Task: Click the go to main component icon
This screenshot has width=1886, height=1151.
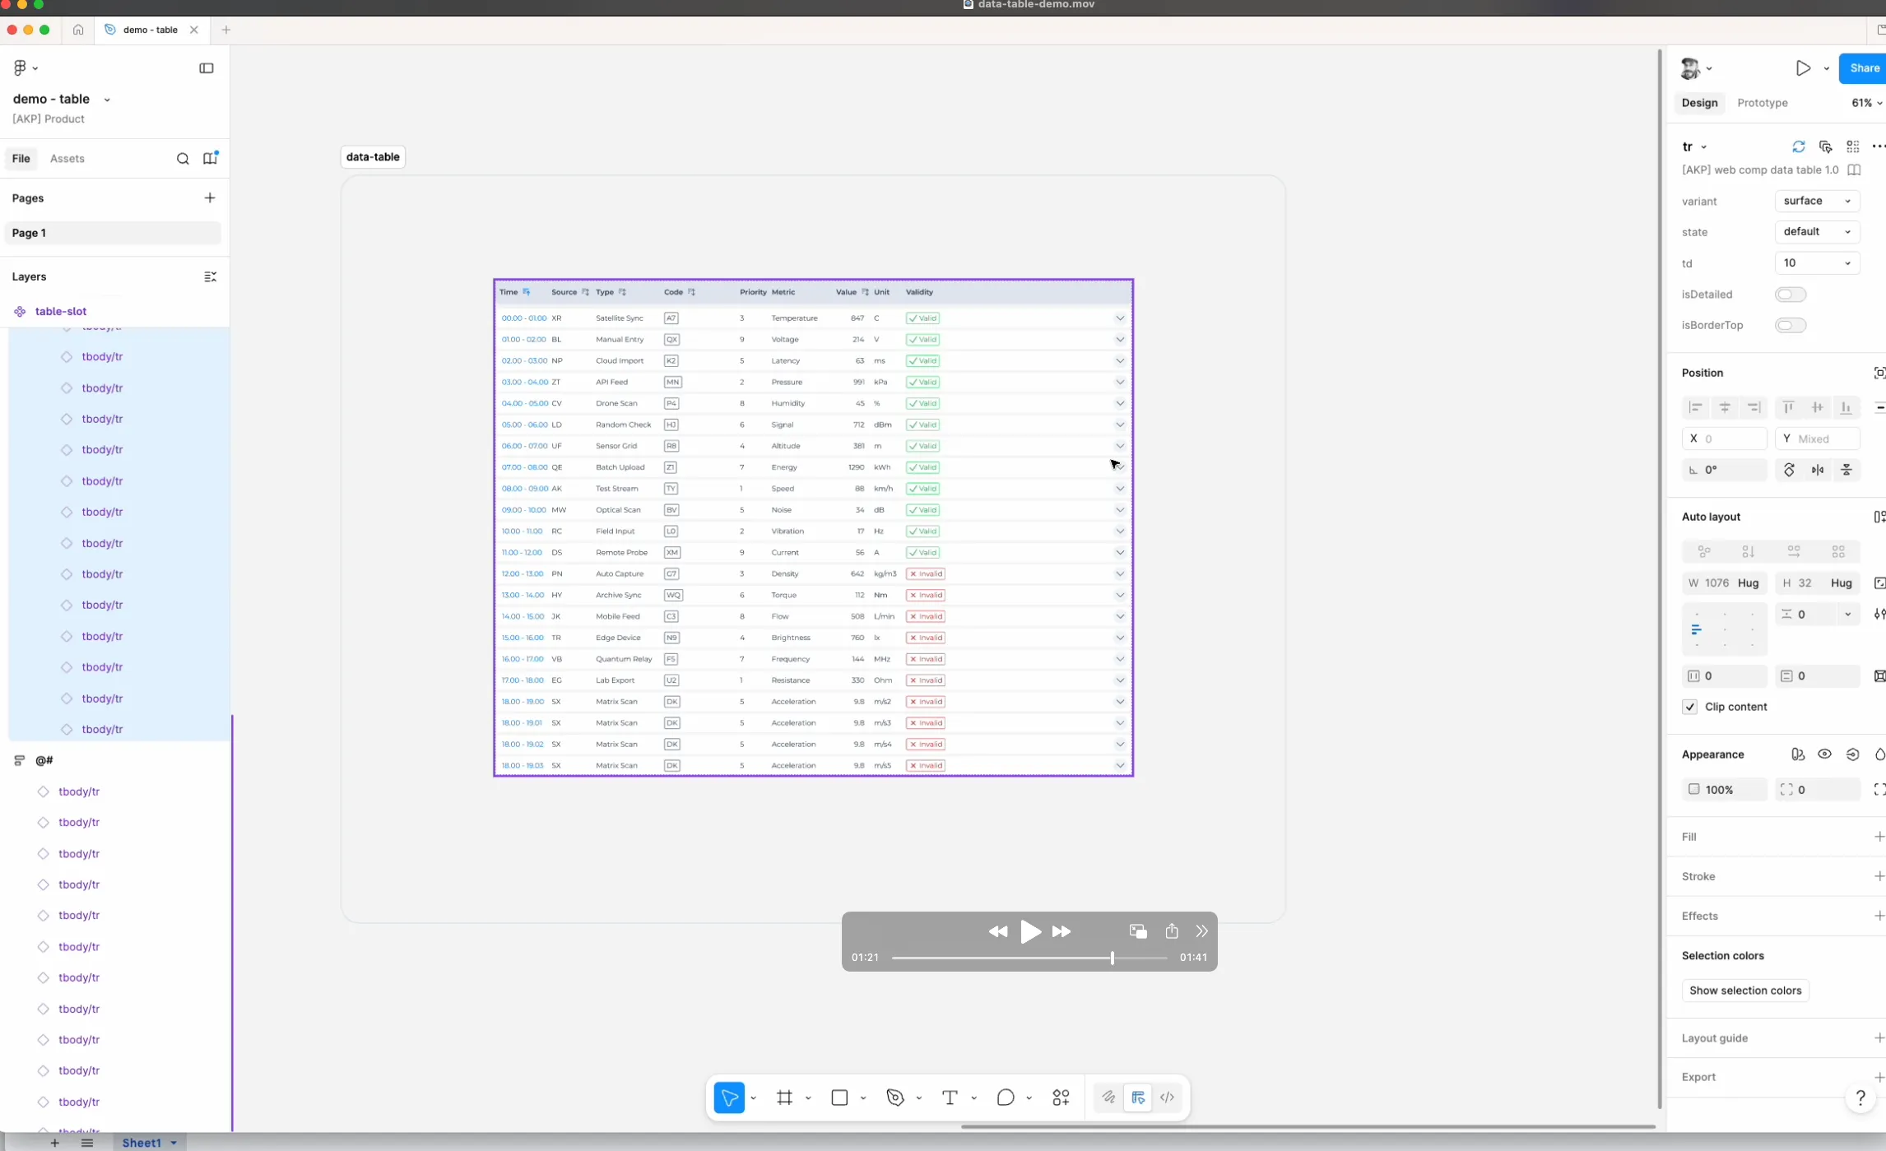Action: [1826, 146]
